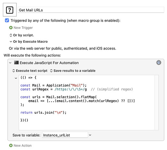The width and height of the screenshot is (167, 150).
Task: Click the green plus beside New Action
Action: coord(11,146)
